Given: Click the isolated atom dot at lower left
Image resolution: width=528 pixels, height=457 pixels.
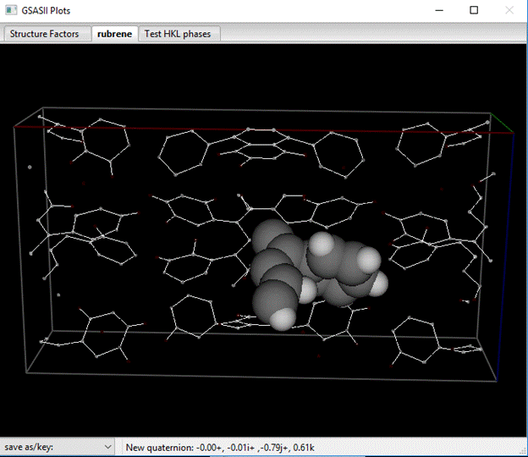Looking at the screenshot, I should pyautogui.click(x=58, y=295).
